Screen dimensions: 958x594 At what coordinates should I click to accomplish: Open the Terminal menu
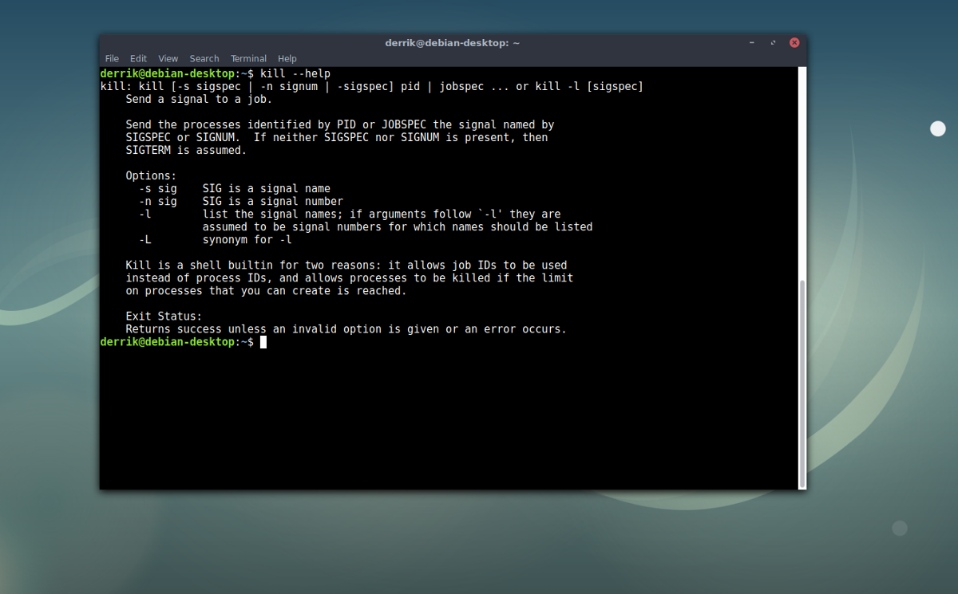tap(248, 58)
